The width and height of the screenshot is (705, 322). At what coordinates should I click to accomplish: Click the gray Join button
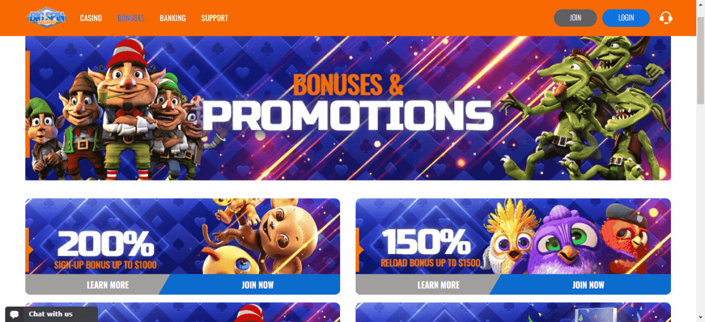click(575, 18)
